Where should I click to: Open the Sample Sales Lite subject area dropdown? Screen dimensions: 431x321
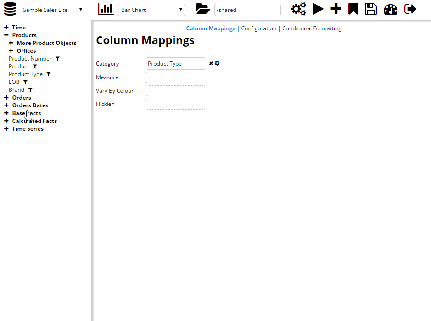(52, 9)
